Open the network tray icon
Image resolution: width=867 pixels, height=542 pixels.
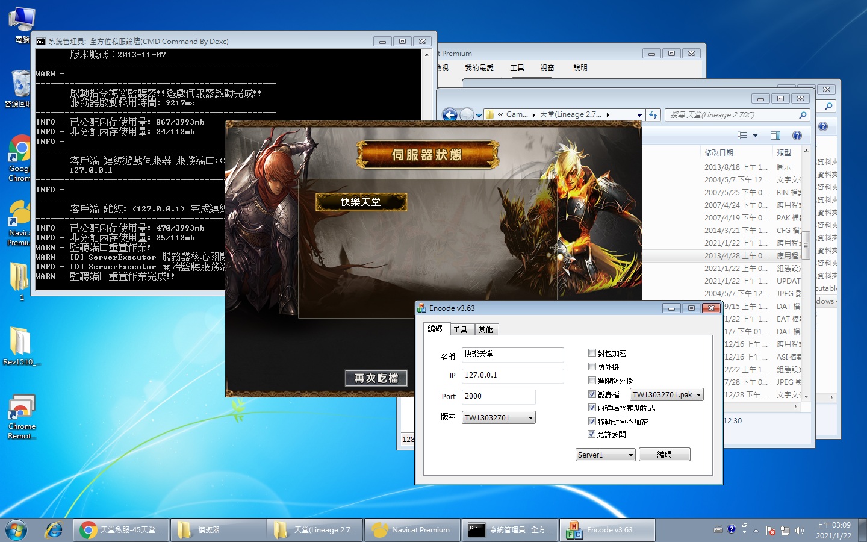point(785,531)
